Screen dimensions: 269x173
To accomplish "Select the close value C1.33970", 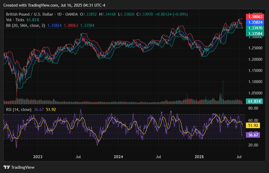I will click(x=145, y=14).
